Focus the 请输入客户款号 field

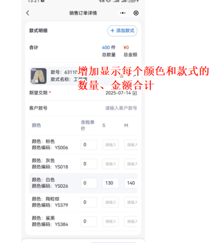click(x=121, y=108)
